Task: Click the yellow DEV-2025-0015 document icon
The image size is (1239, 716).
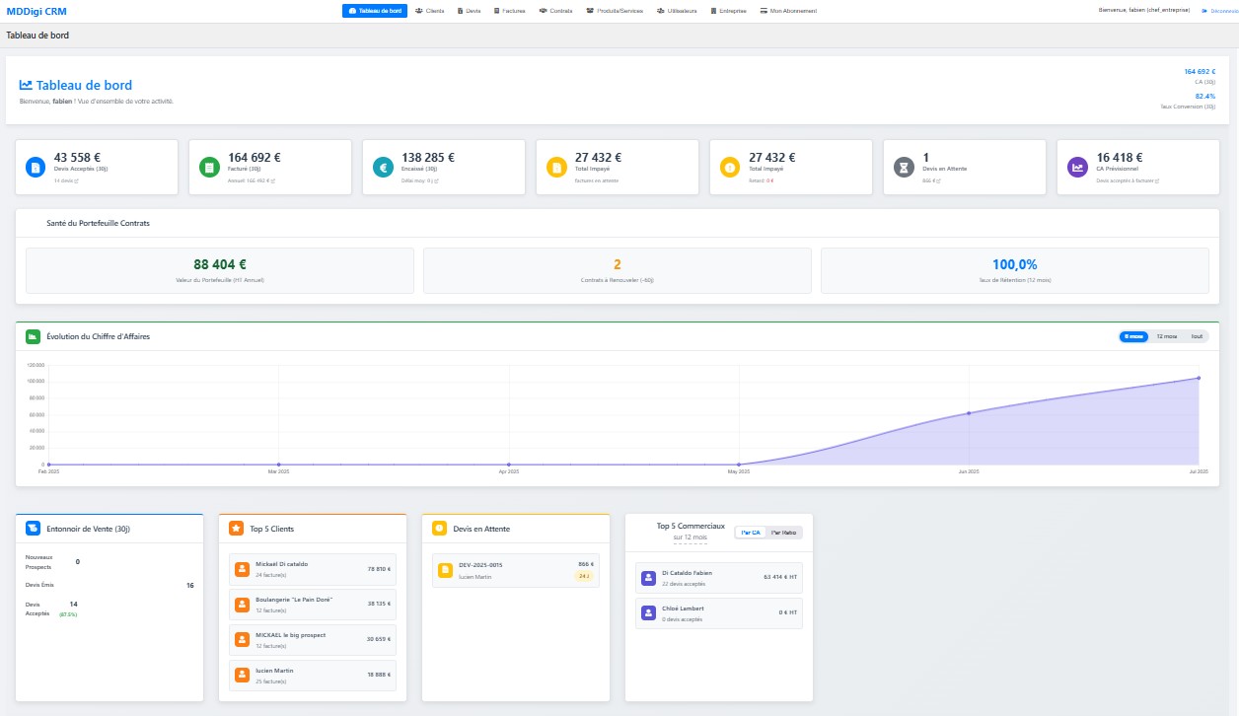Action: 446,570
